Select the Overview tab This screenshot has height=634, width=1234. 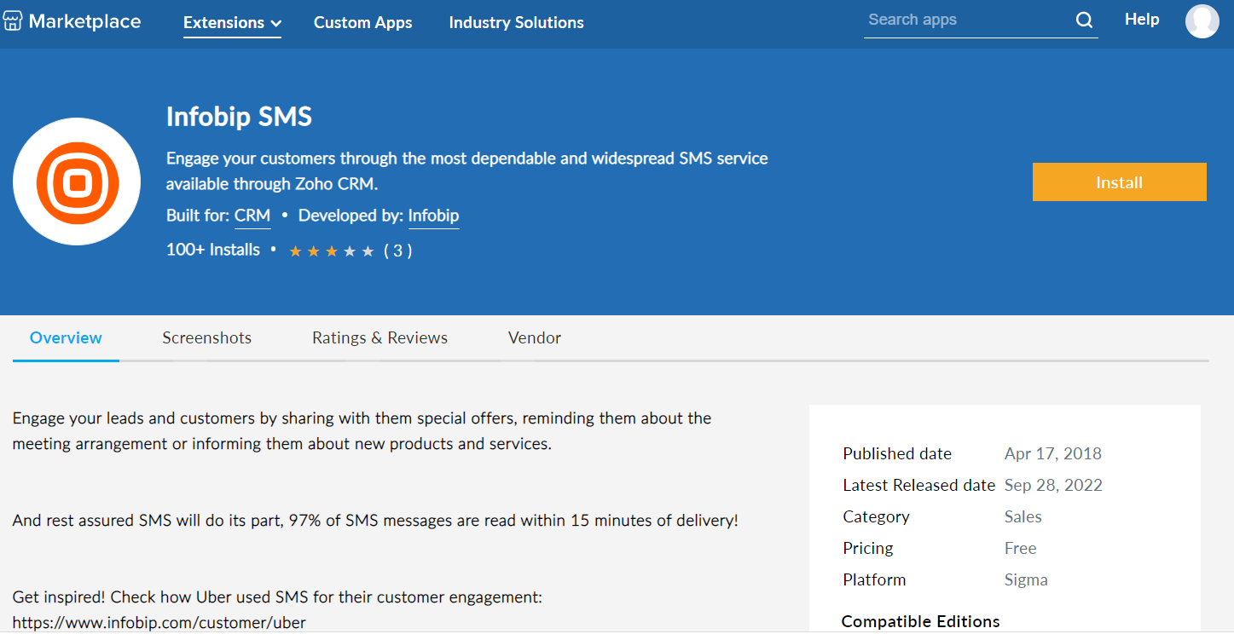(x=66, y=338)
